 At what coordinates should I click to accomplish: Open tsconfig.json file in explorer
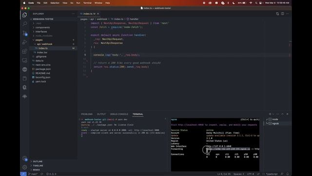coord(43,77)
